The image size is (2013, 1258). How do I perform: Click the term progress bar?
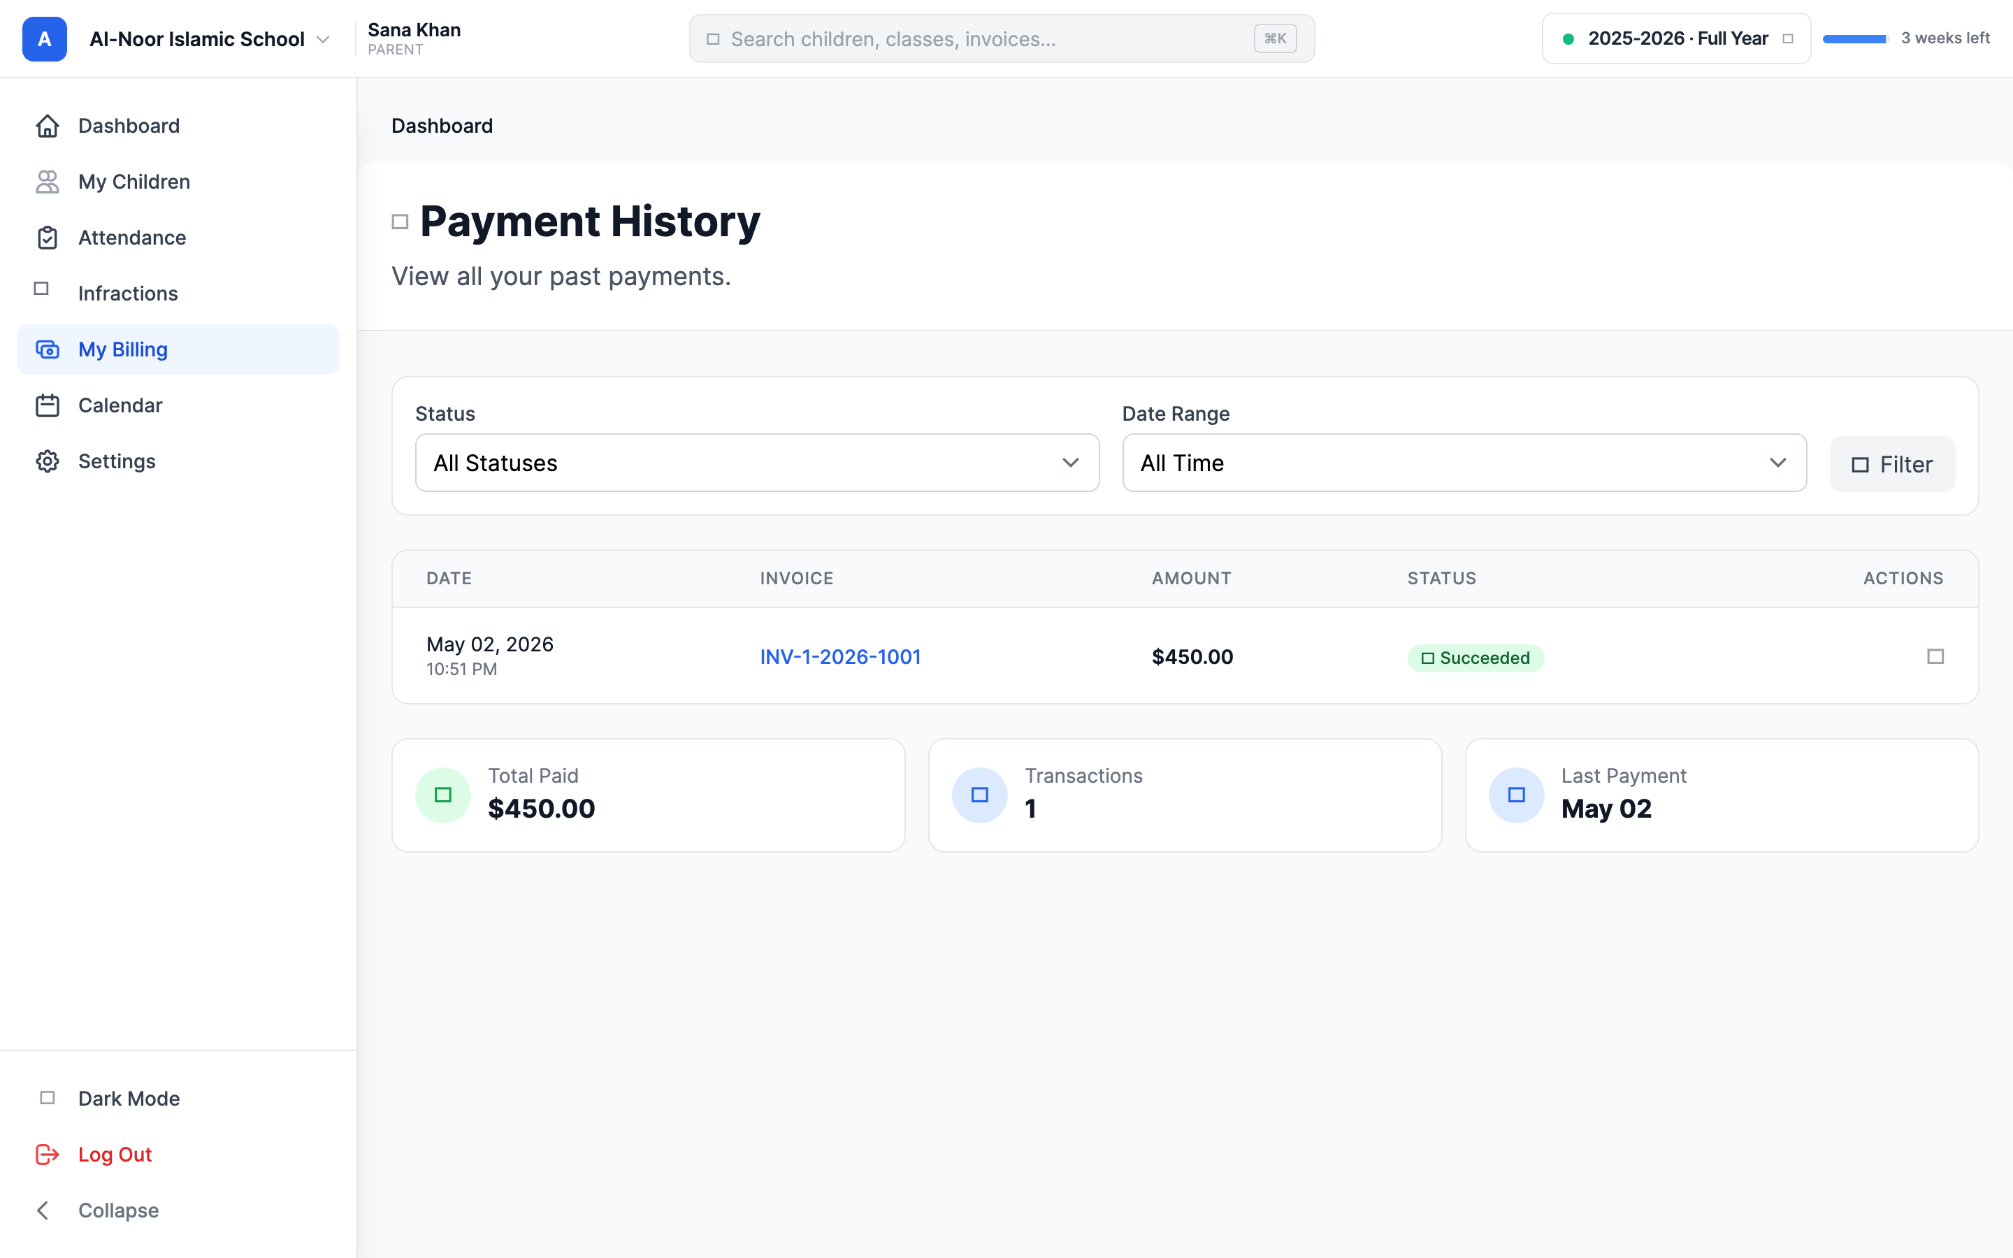(1855, 39)
